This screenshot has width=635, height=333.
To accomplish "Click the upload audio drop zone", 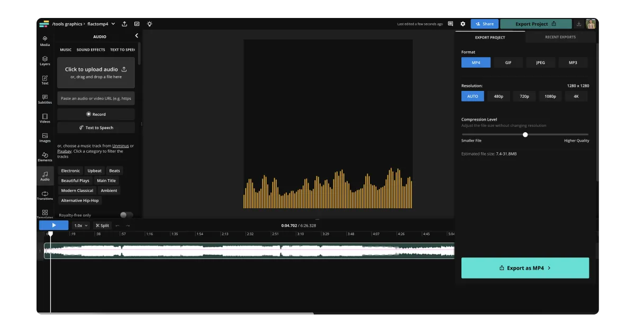I will (x=96, y=72).
